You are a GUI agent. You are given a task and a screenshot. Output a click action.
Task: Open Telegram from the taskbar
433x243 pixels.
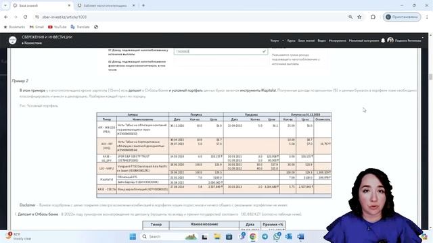coord(265,237)
